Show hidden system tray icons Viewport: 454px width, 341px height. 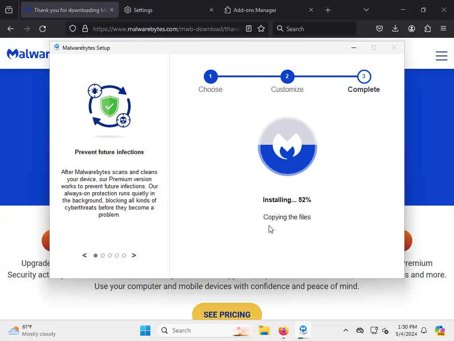345,330
